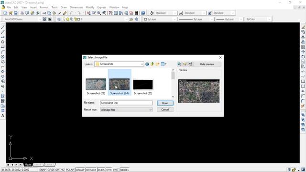Click the File name input field

(x=126, y=103)
